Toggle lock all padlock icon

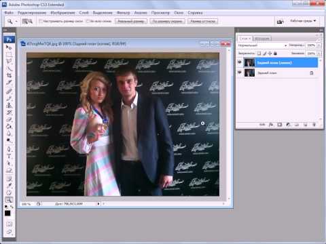click(x=275, y=54)
